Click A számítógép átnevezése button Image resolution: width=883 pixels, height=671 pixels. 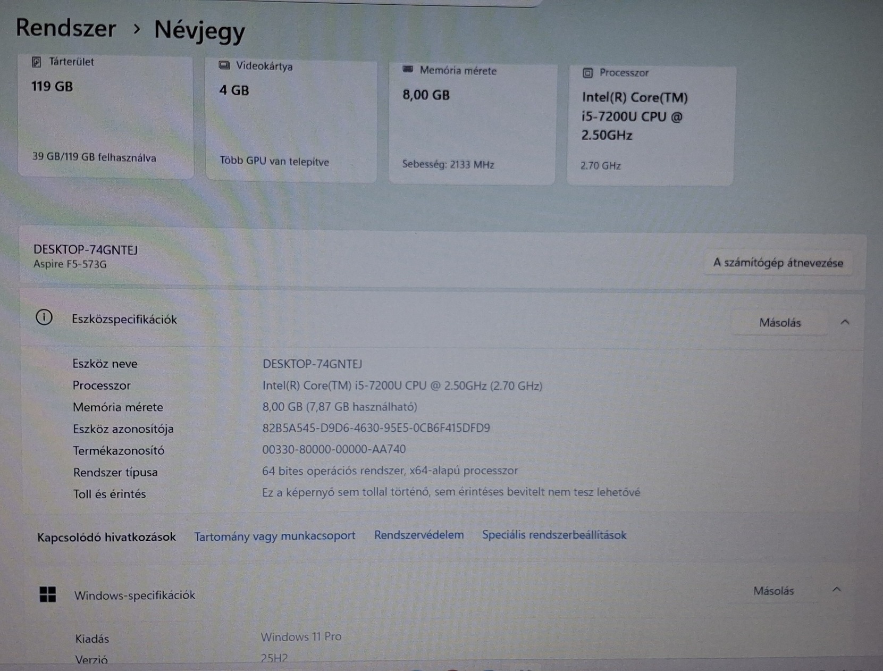pyautogui.click(x=778, y=263)
